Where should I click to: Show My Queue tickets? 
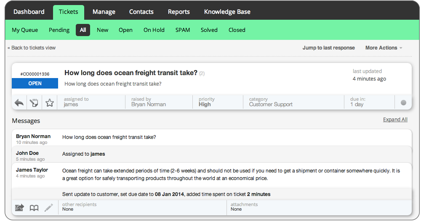[25, 30]
